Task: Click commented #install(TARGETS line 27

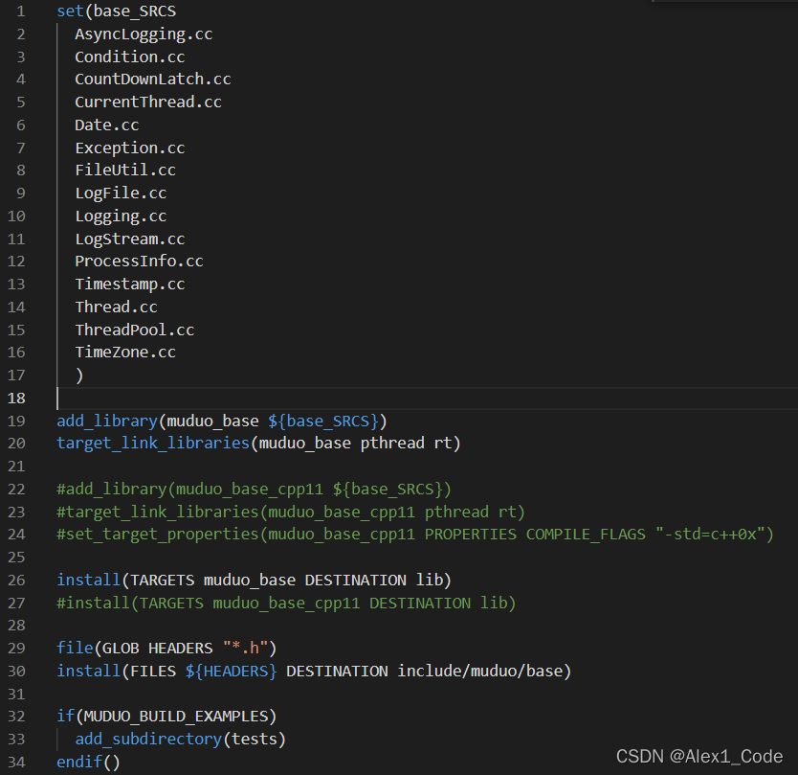Action: point(286,604)
